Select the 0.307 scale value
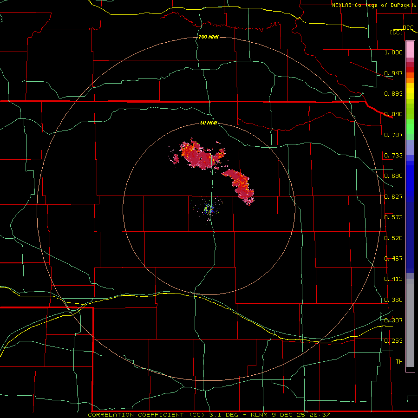418x418 pixels. tap(393, 320)
